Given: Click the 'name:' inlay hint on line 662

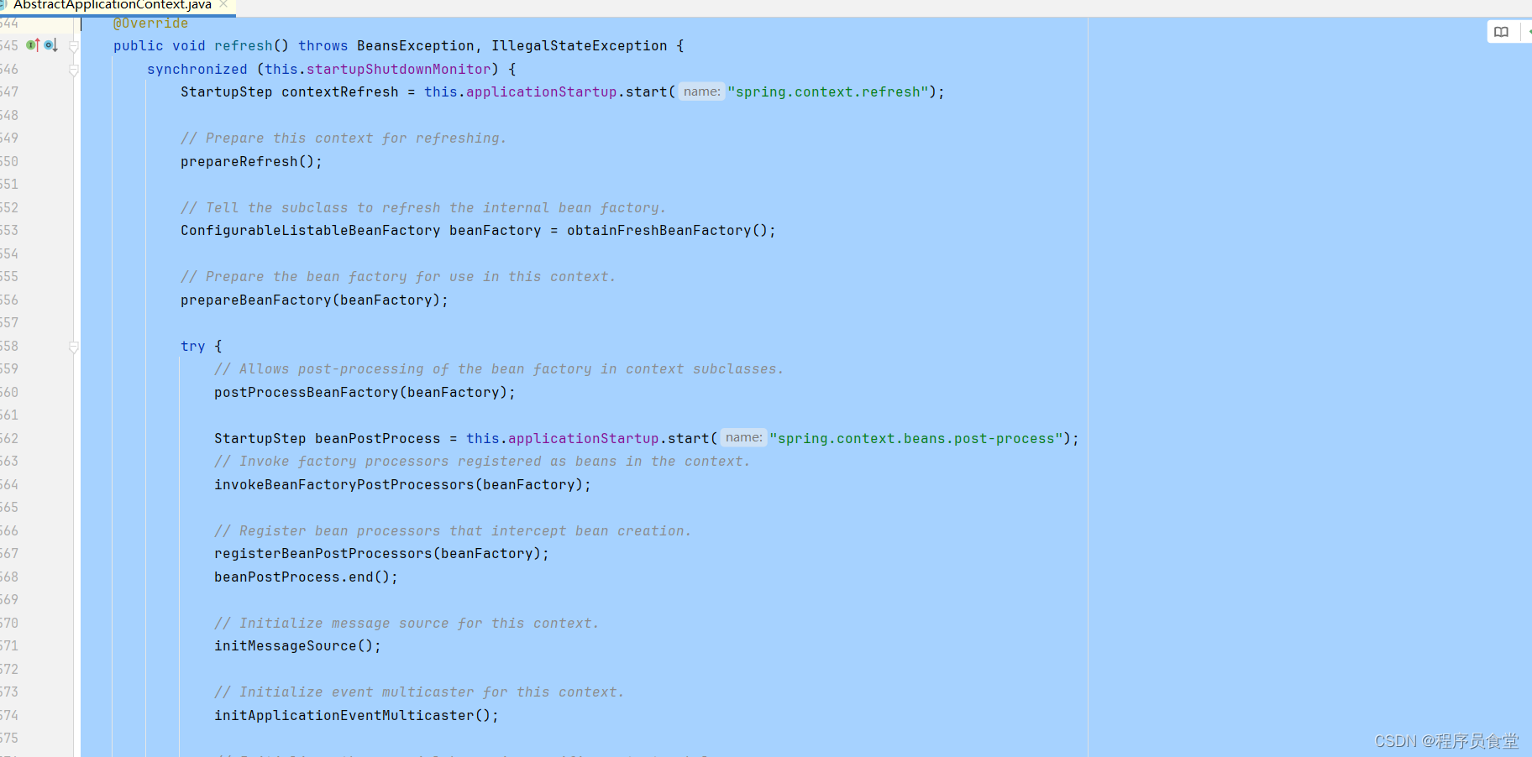Looking at the screenshot, I should coord(742,437).
